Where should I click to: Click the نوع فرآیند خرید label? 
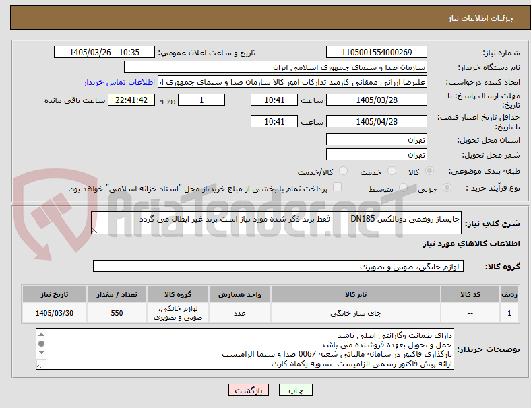(x=493, y=188)
